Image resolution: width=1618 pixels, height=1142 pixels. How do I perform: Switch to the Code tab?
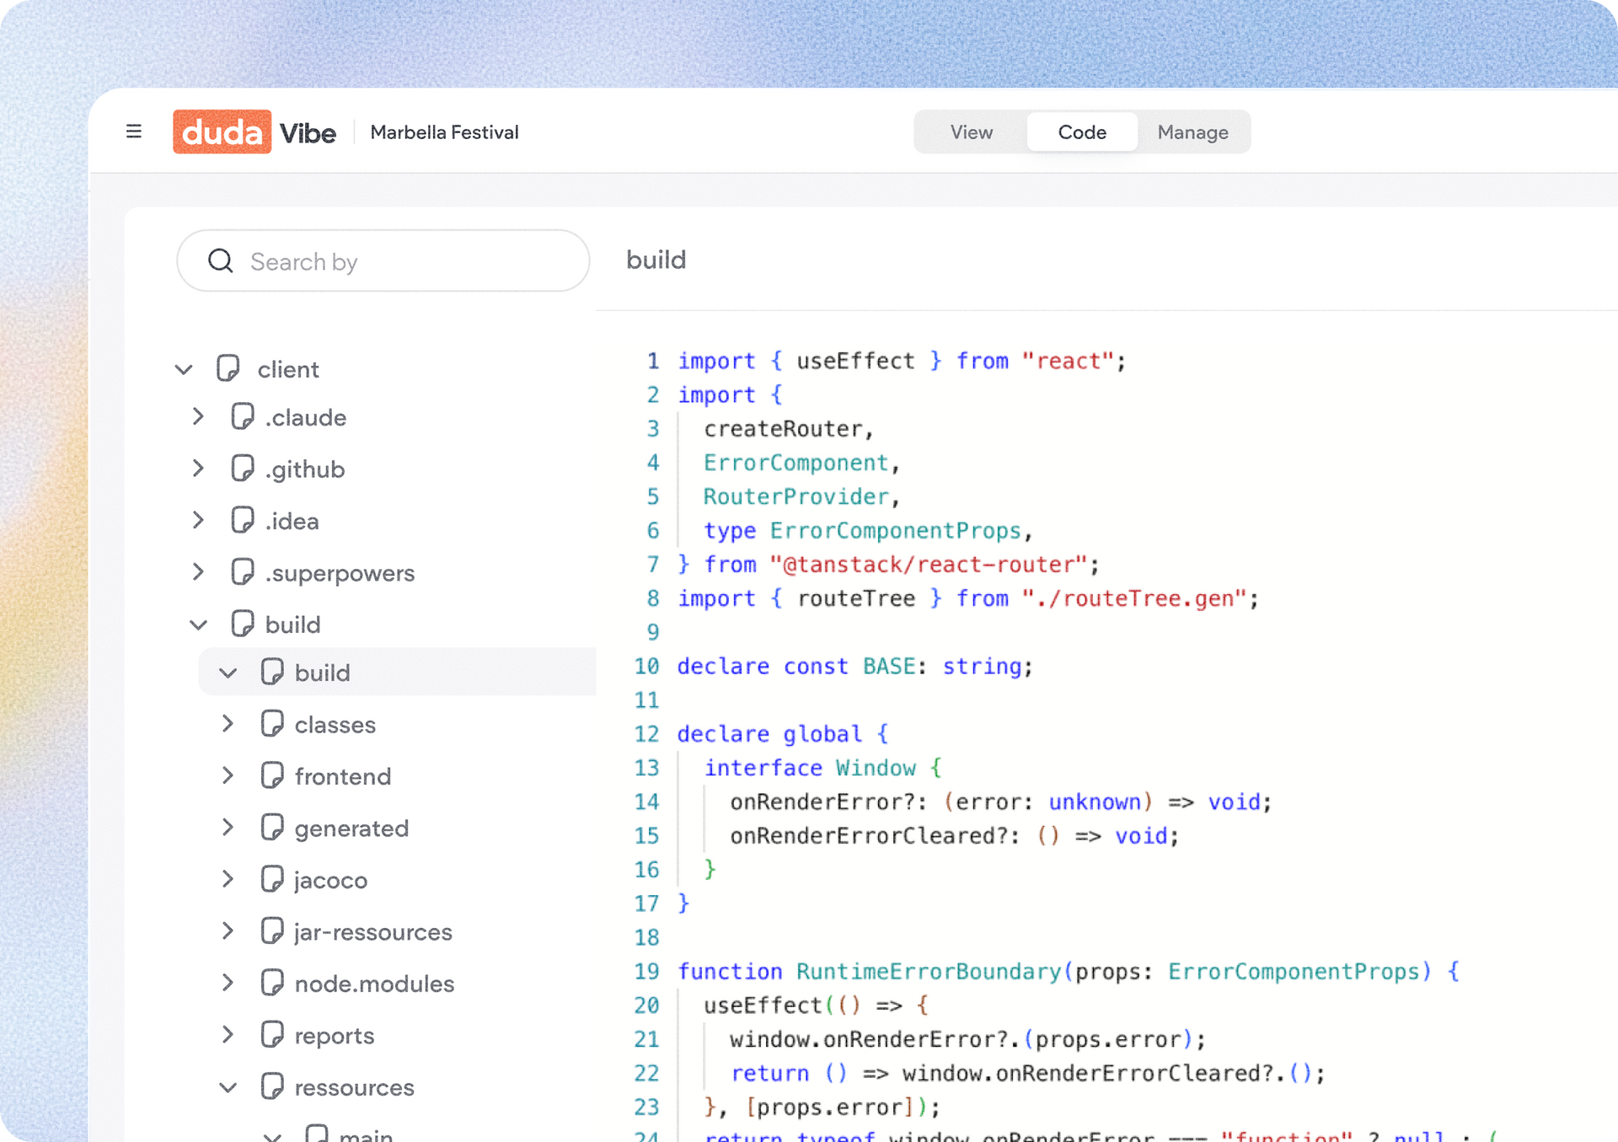1082,132
